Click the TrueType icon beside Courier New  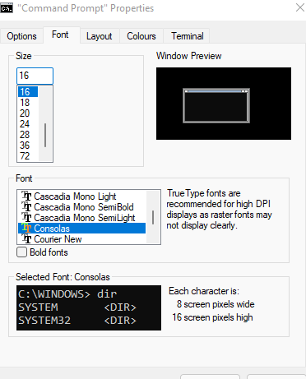click(26, 239)
